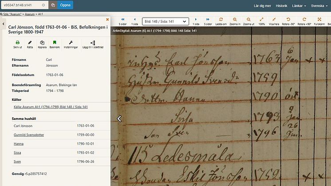This screenshot has width=331, height=186.
Task: Click the Rätta pencil icon
Action: (30, 43)
